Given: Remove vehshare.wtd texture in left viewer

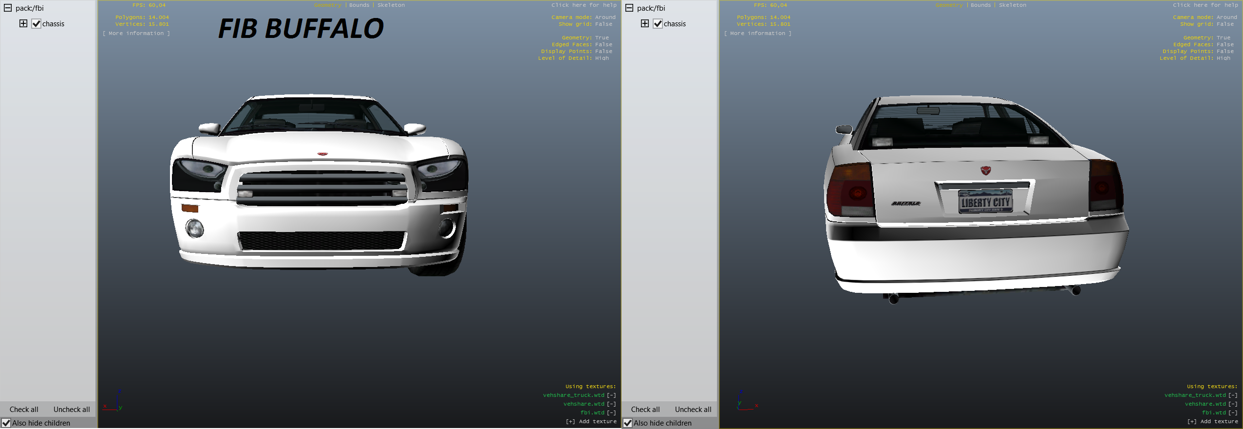Looking at the screenshot, I should 612,404.
